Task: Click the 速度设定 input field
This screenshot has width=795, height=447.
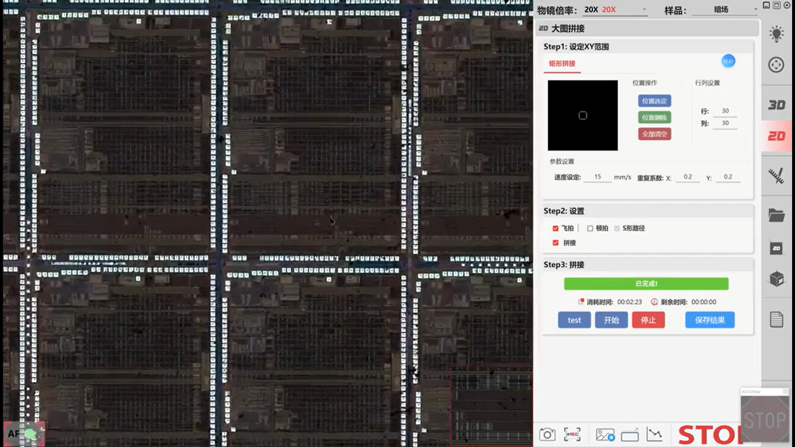Action: click(597, 177)
